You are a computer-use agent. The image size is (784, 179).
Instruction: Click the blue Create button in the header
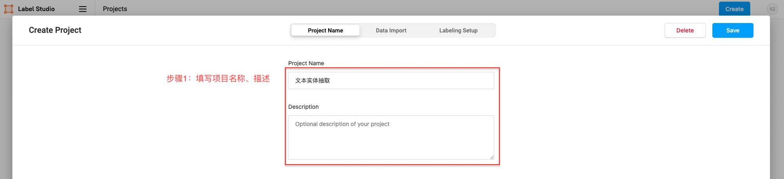734,9
